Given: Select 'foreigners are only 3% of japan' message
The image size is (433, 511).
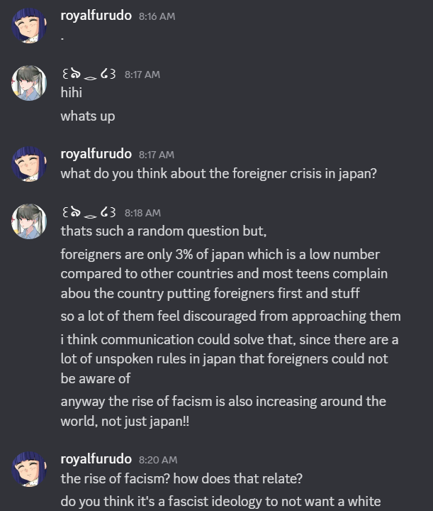Looking at the screenshot, I should pyautogui.click(x=224, y=274).
